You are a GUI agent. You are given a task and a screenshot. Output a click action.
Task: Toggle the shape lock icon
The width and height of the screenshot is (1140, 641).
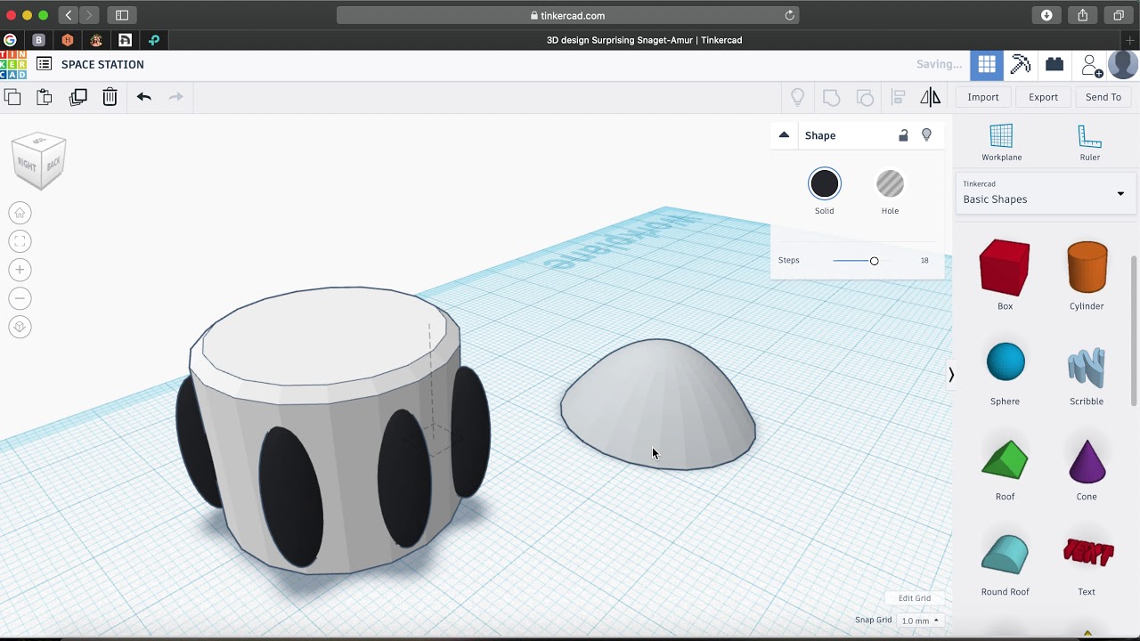pos(903,135)
